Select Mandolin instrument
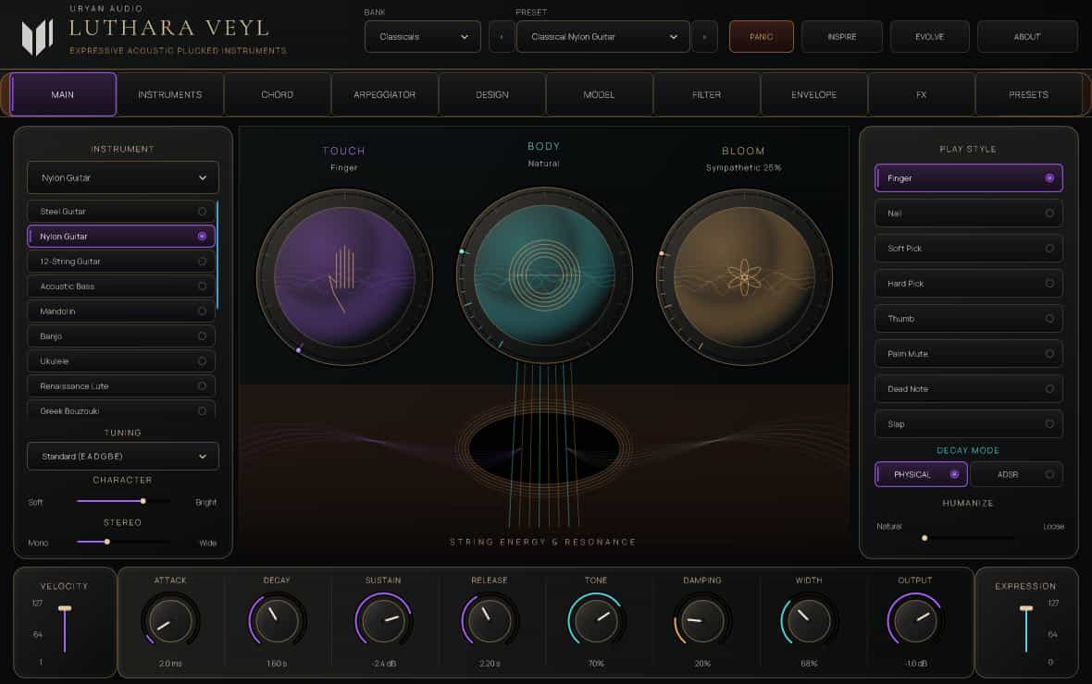The width and height of the screenshot is (1092, 684). point(121,311)
